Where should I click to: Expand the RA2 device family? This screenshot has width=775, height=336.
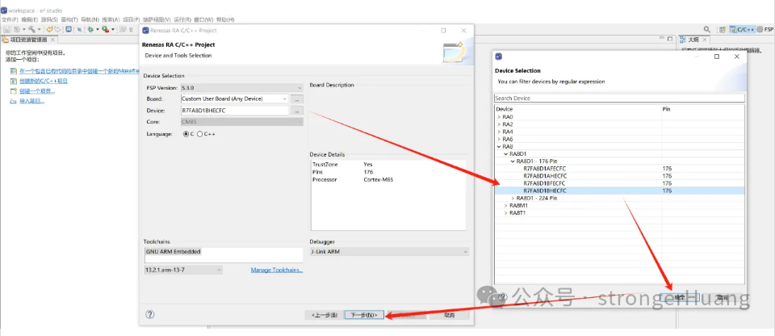tap(499, 124)
